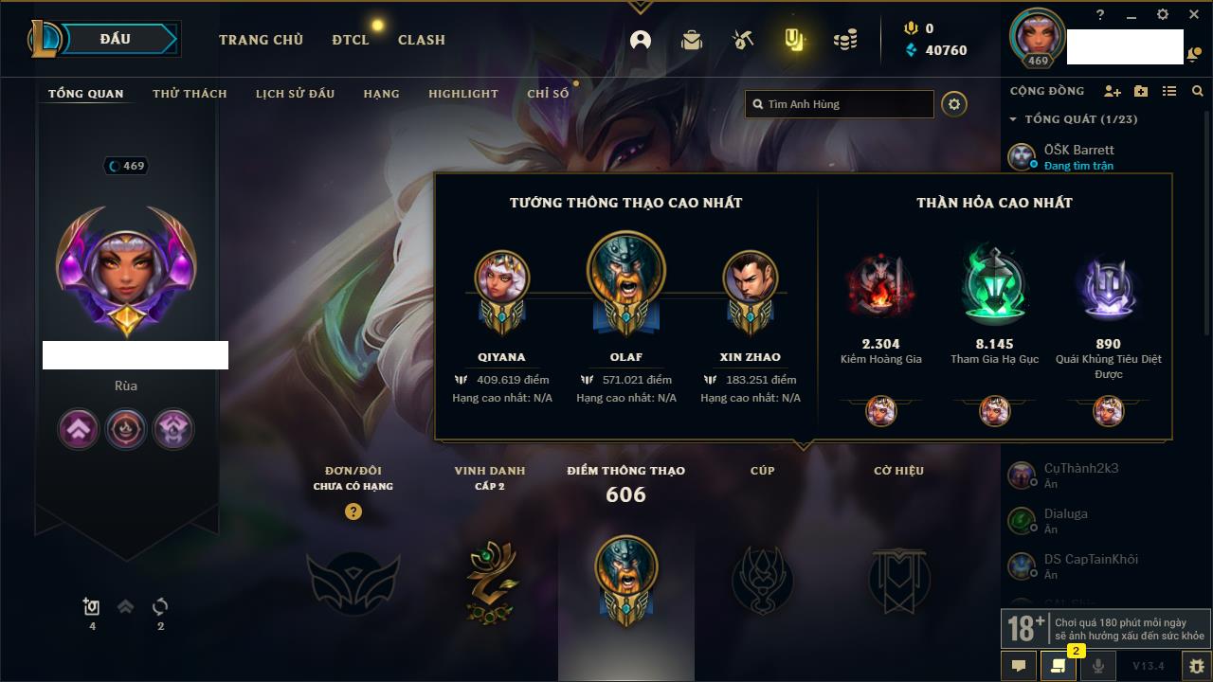Open the Crafting hammer icon
This screenshot has height=682, width=1213.
[x=743, y=40]
